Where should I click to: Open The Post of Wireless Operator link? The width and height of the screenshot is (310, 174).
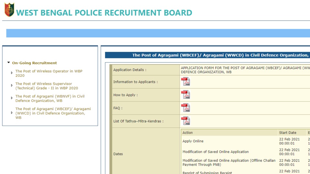pyautogui.click(x=49, y=73)
